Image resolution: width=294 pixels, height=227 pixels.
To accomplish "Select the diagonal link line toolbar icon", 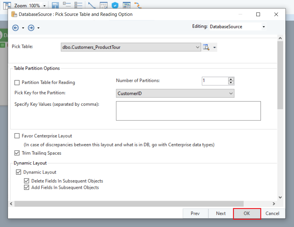I will coord(92,5).
